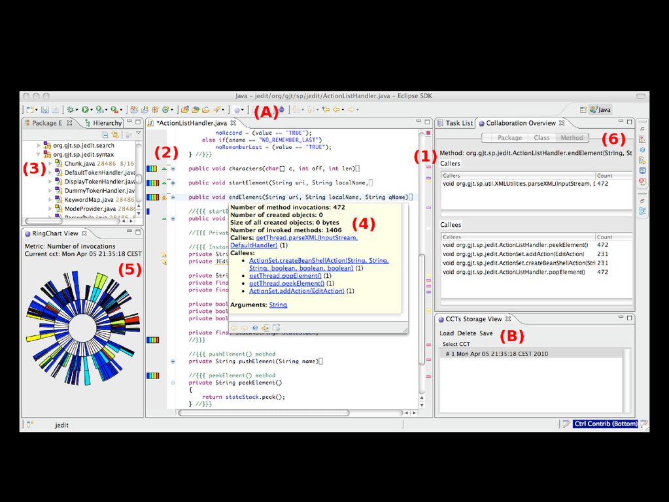The height and width of the screenshot is (502, 669).
Task: Choose the Method level toggle button
Action: click(572, 138)
